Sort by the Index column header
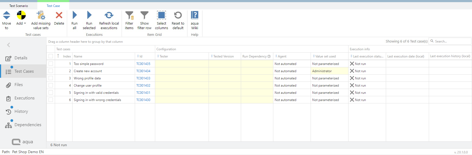The image size is (472, 155). pyautogui.click(x=67, y=56)
